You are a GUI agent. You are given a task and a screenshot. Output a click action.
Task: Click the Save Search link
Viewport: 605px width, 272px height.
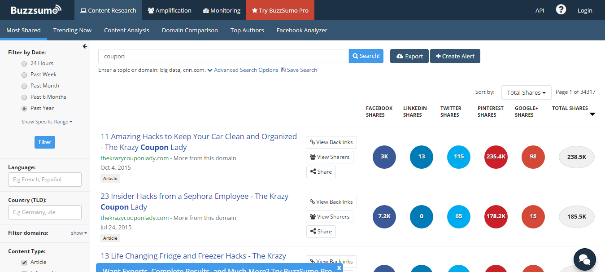coord(299,70)
